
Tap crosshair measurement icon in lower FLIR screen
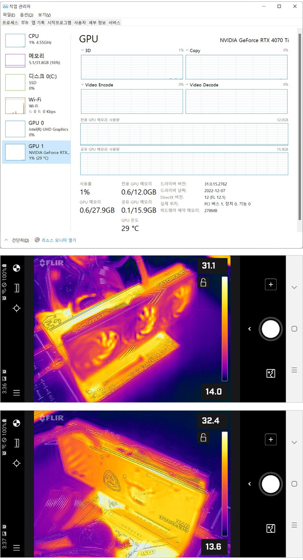[16, 463]
